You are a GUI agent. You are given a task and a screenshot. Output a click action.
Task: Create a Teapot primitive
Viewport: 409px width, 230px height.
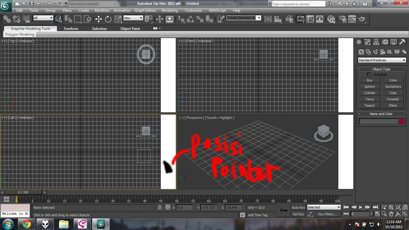pos(369,105)
